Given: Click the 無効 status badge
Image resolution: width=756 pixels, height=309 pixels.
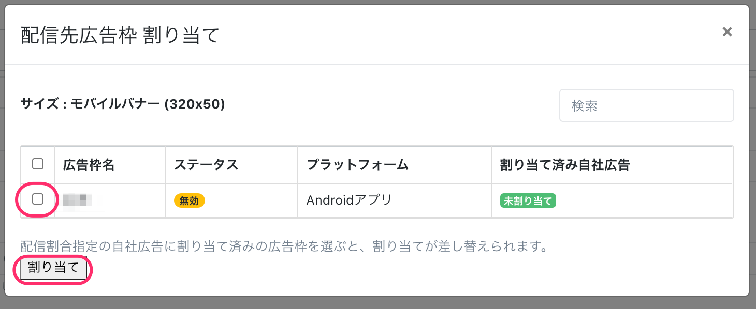Looking at the screenshot, I should [x=189, y=200].
